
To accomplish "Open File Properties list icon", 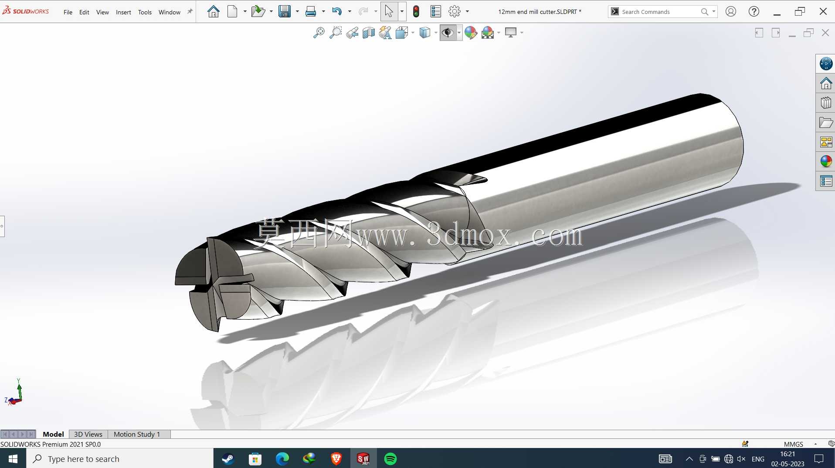I will click(x=436, y=11).
